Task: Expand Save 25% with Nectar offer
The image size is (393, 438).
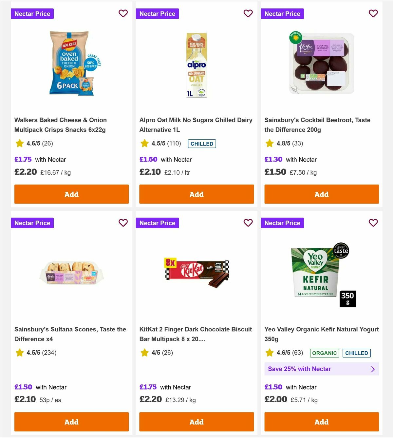Action: point(321,369)
